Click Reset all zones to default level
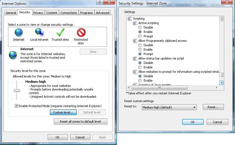235x145 pixels. coord(80,121)
